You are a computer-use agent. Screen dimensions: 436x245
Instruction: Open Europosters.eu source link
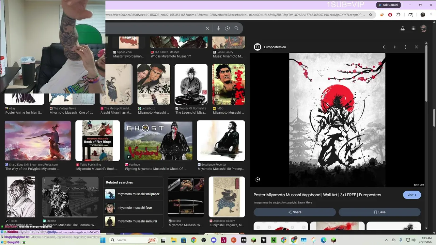pos(275,47)
